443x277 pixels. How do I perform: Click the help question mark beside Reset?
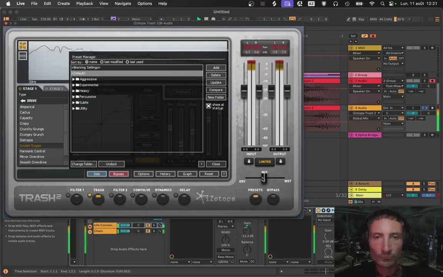pyautogui.click(x=224, y=174)
